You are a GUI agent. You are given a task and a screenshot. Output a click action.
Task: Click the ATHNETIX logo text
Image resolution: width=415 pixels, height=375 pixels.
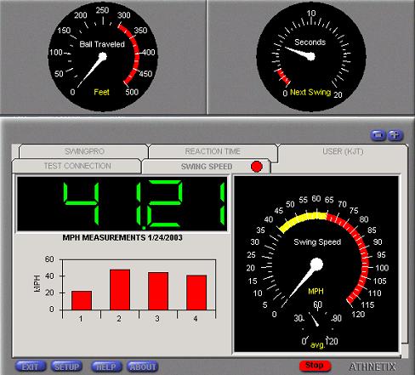coord(372,366)
